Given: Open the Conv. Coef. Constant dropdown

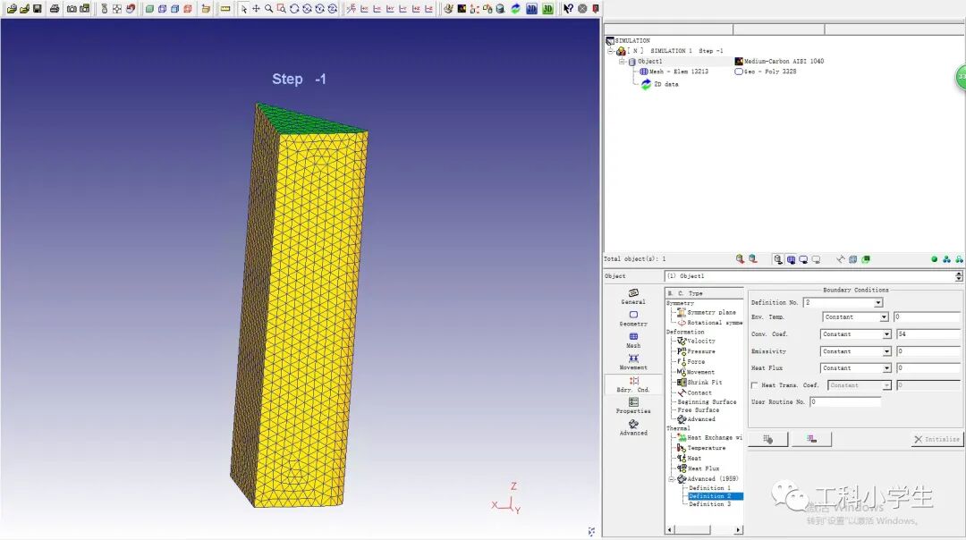Looking at the screenshot, I should (x=886, y=333).
